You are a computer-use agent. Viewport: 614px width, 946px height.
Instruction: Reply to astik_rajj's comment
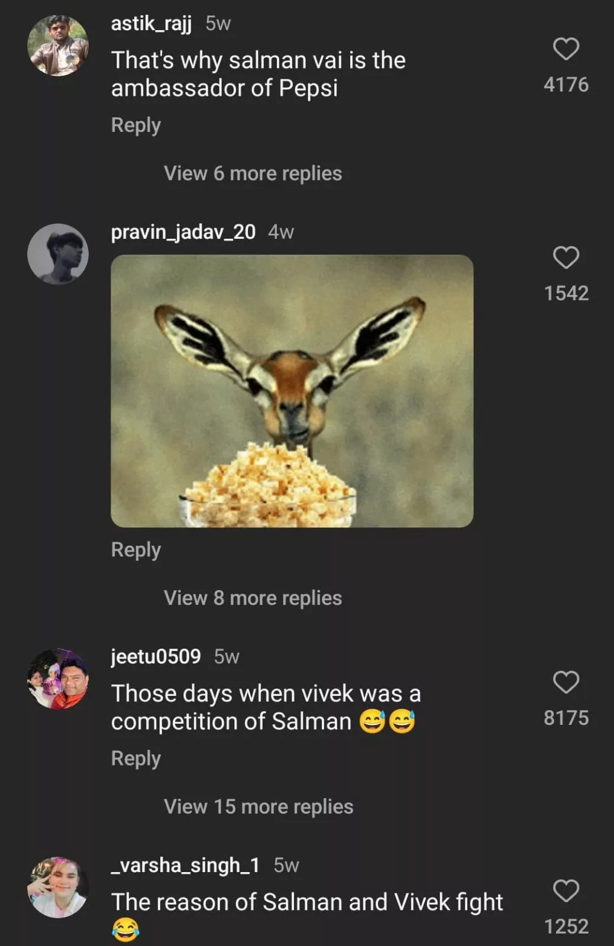[x=135, y=125]
